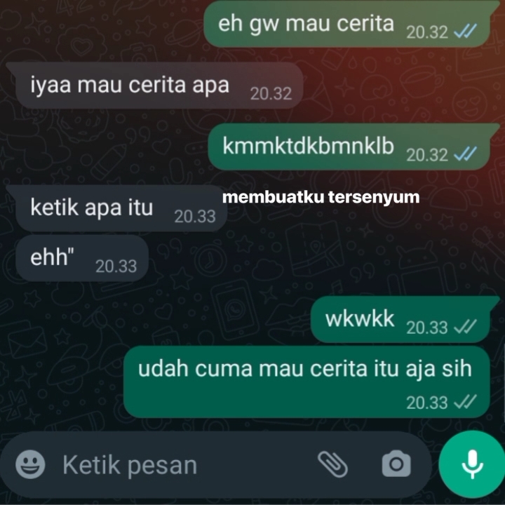
Task: Tap the 'ketik apa itu' message bubble
Action: pyautogui.click(x=116, y=208)
